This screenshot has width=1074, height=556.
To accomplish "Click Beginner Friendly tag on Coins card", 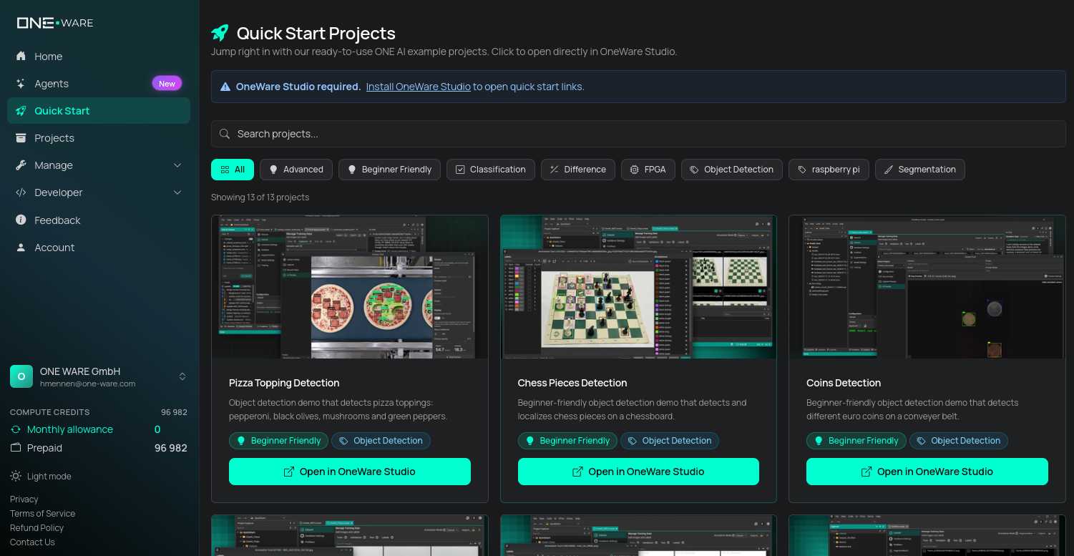I will pos(856,441).
